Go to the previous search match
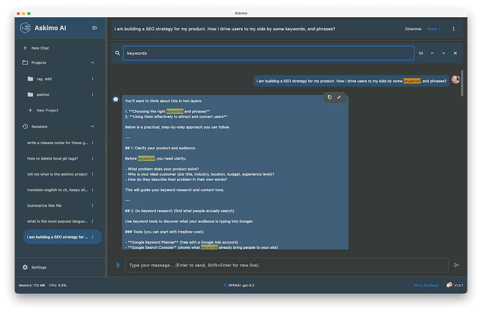482x313 pixels. coord(432,54)
